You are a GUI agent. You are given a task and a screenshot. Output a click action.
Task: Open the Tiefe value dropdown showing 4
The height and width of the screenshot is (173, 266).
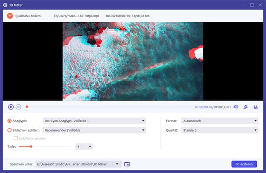(84, 147)
